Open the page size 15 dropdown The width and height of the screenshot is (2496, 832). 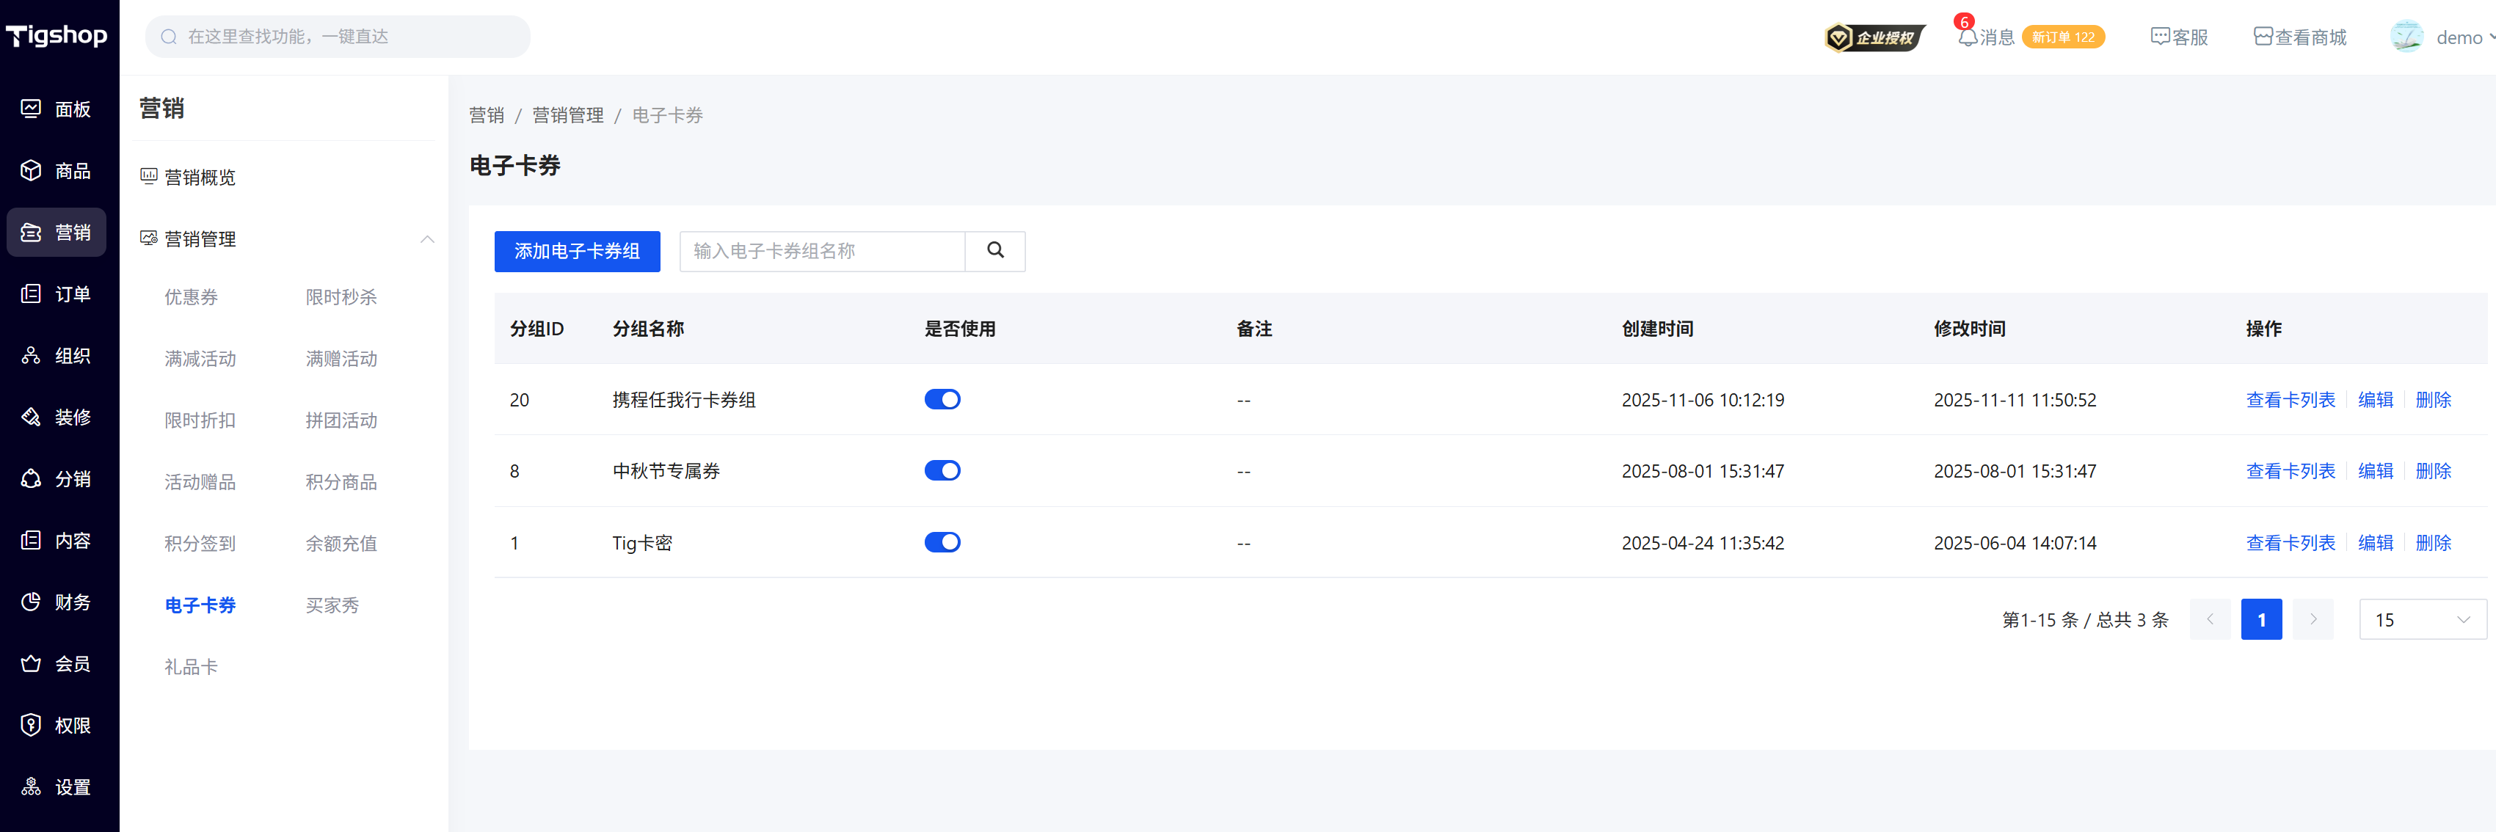tap(2421, 620)
